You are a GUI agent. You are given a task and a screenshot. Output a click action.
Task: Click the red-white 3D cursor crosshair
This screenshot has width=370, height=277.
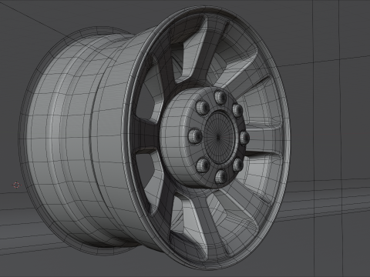tap(16, 185)
